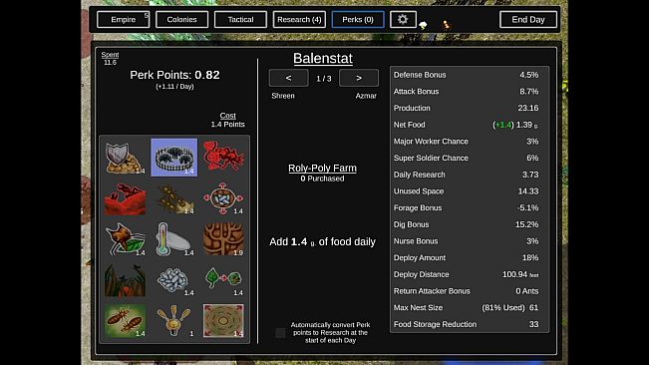Image resolution: width=649 pixels, height=365 pixels.
Task: Select the termites on green perk
Action: (x=125, y=321)
